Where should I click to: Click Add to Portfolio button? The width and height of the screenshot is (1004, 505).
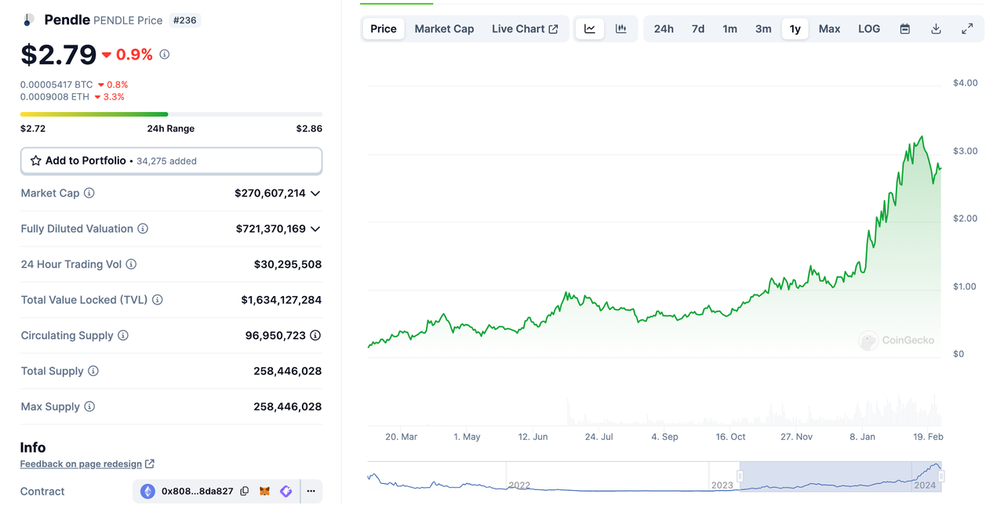coord(171,161)
